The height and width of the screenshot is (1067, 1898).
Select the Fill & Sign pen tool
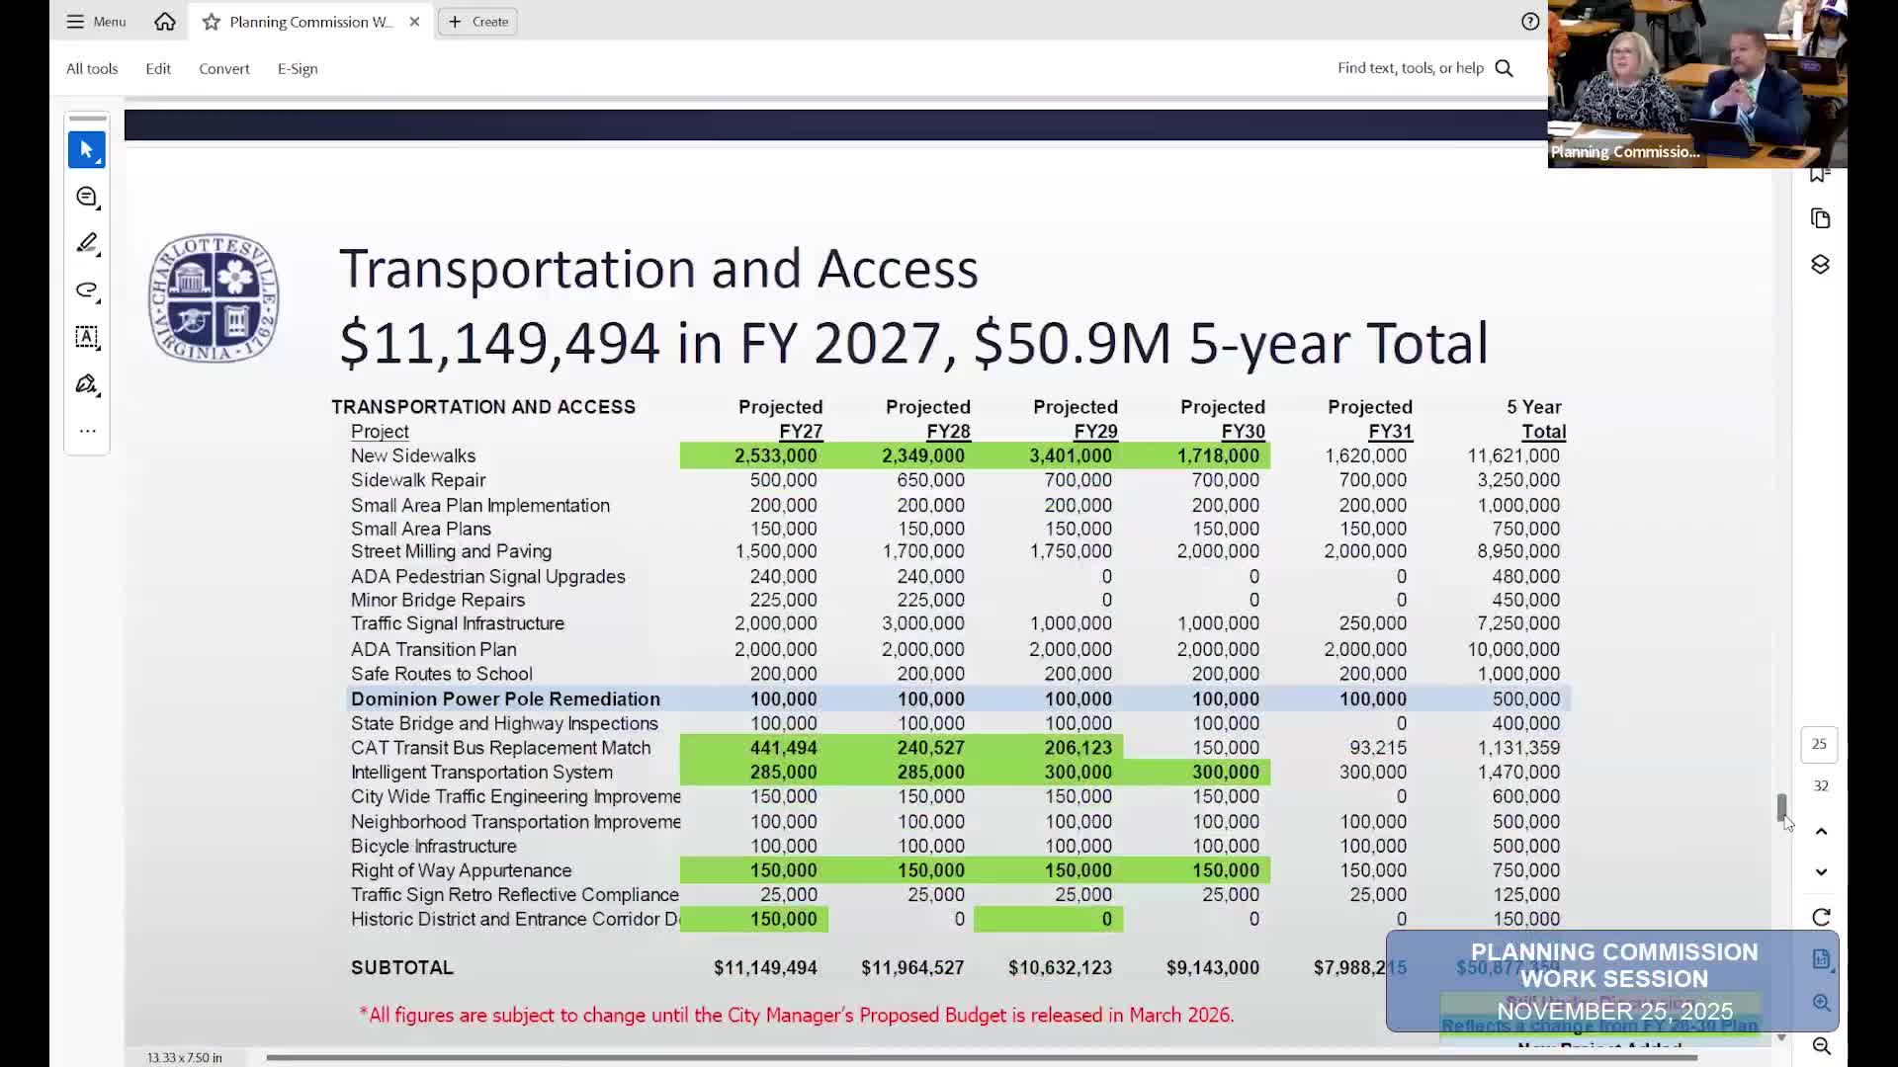[87, 383]
